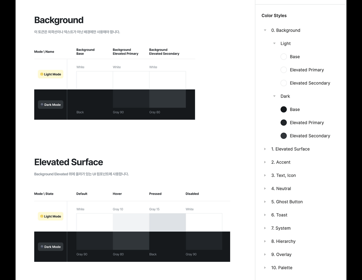Click the 'Mode \ State' column header
362x280 pixels.
pos(44,194)
